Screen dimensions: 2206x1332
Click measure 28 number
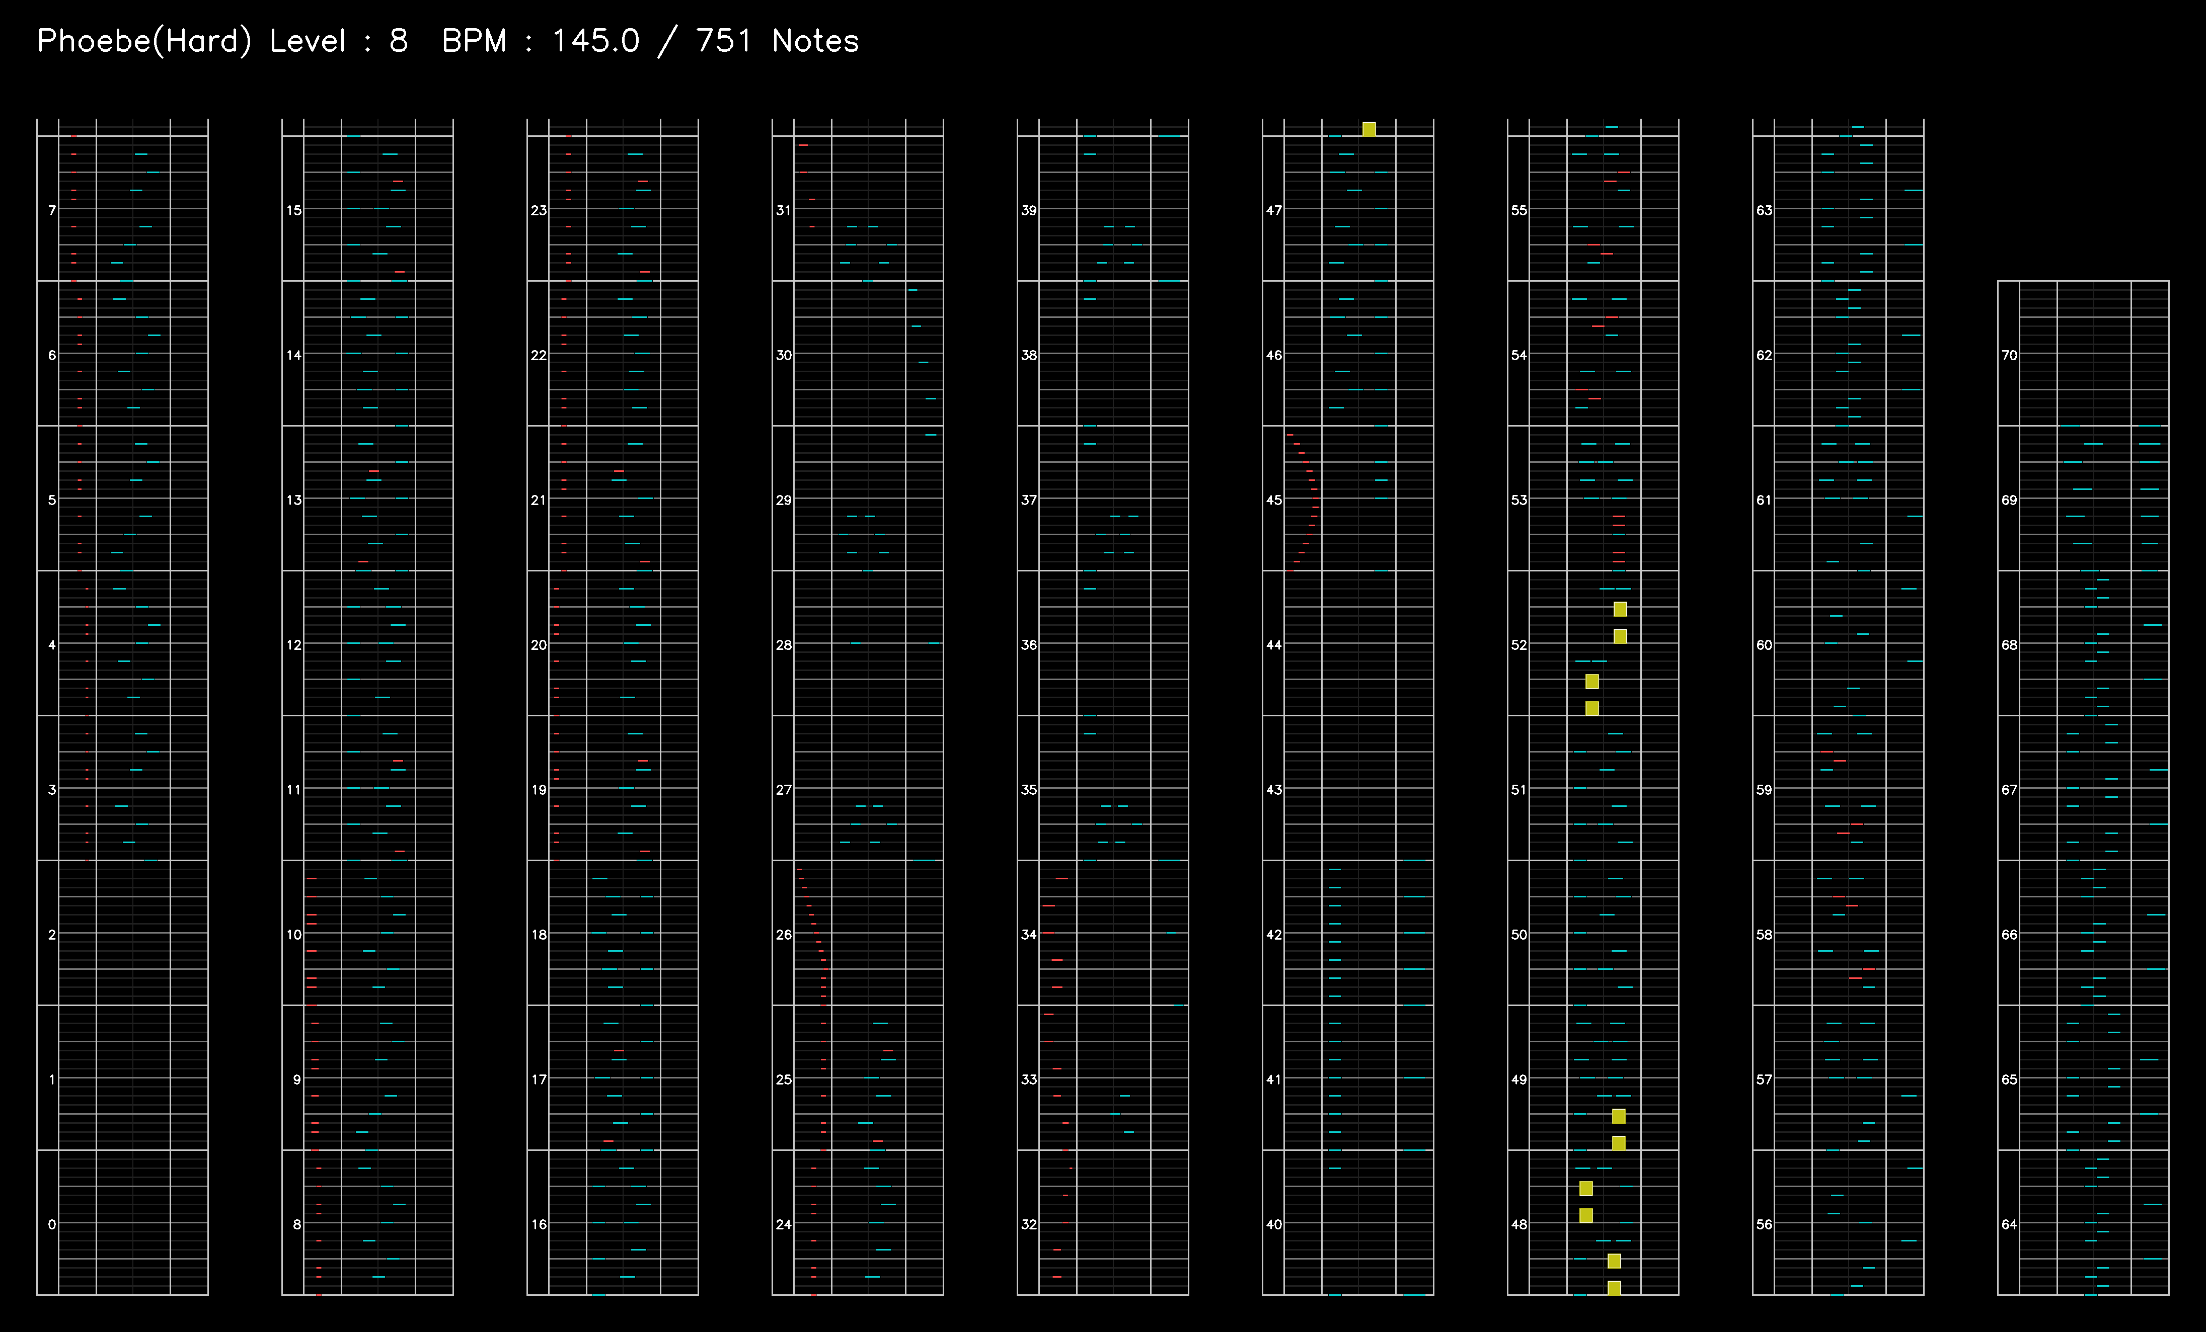pos(784,645)
